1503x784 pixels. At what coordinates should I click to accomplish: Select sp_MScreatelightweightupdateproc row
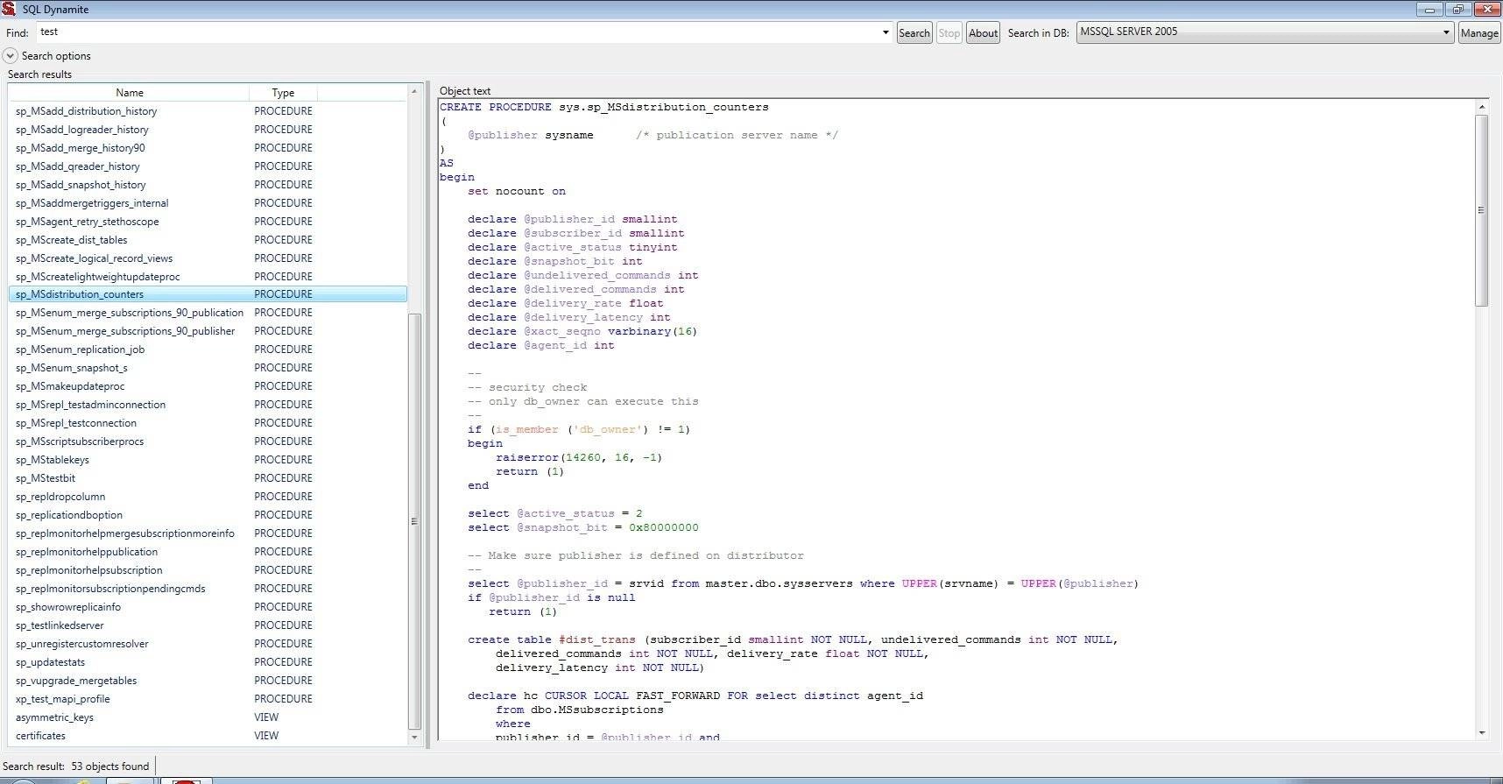click(x=208, y=277)
